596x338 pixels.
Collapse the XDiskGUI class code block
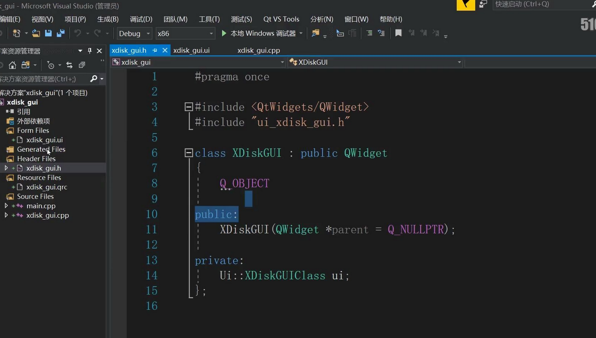189,153
